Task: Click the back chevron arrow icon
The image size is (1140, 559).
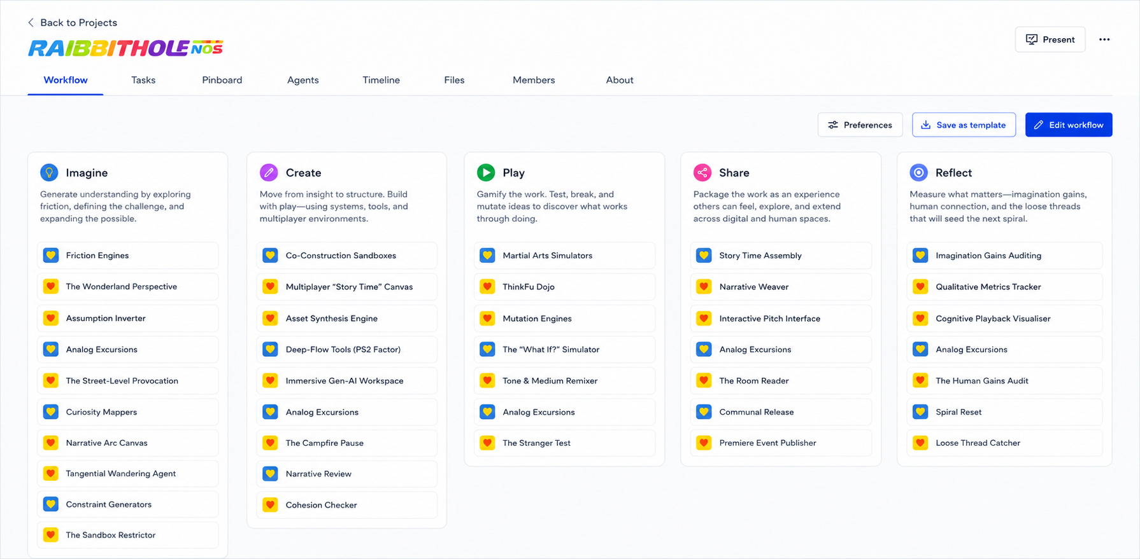Action: coord(31,22)
